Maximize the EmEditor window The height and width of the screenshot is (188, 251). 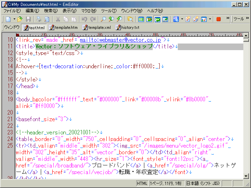pos(239,4)
